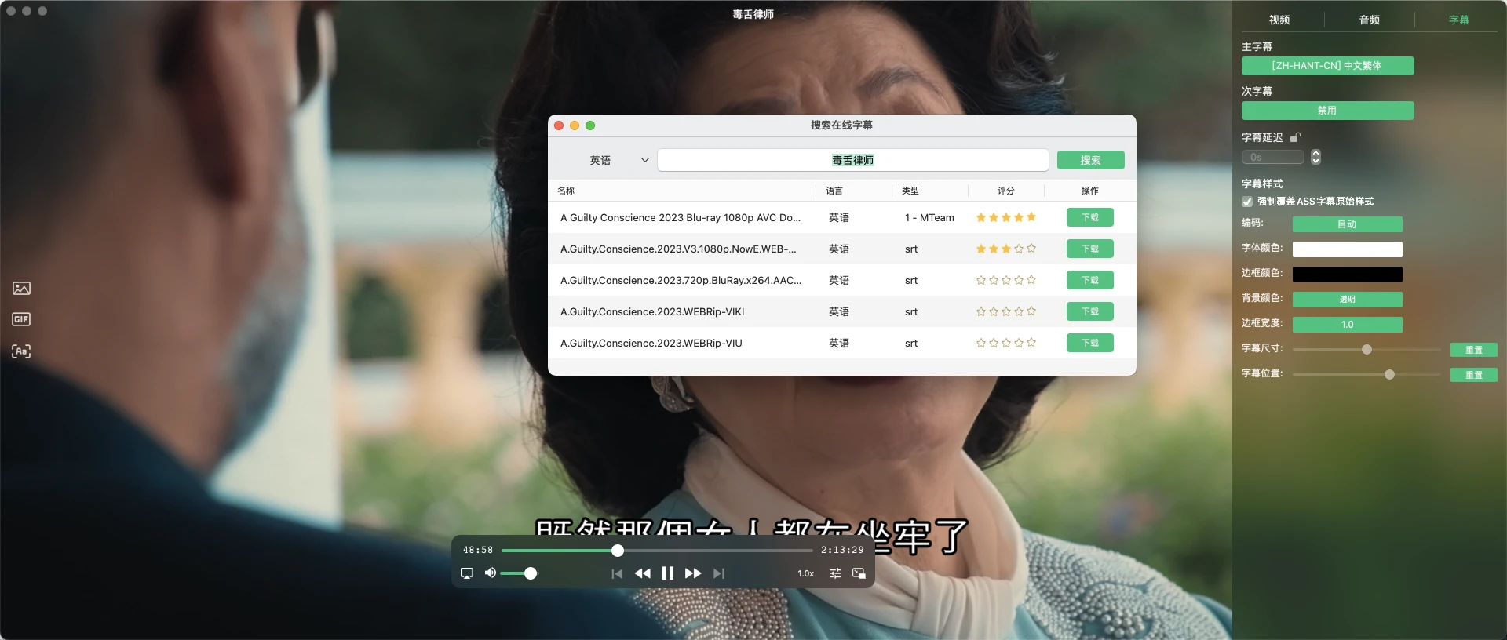Click the 1 - MTeam type cell

click(929, 217)
